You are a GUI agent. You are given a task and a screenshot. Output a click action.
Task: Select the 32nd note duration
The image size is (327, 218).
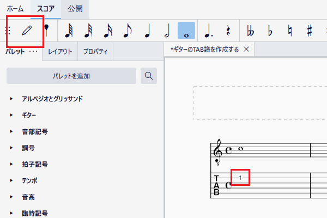pos(88,31)
